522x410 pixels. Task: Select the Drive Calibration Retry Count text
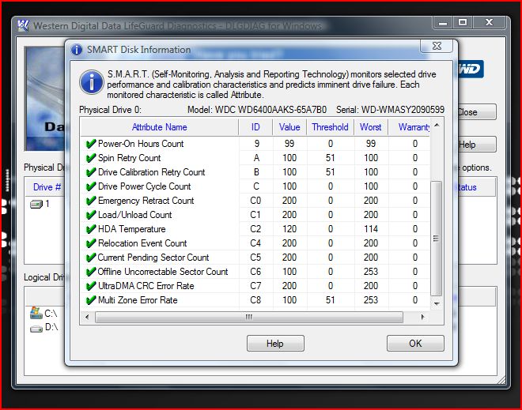tap(152, 172)
